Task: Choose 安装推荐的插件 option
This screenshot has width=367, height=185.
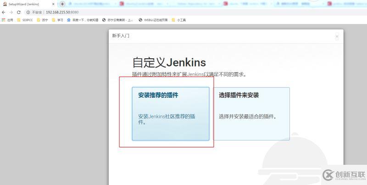Action: [x=171, y=114]
